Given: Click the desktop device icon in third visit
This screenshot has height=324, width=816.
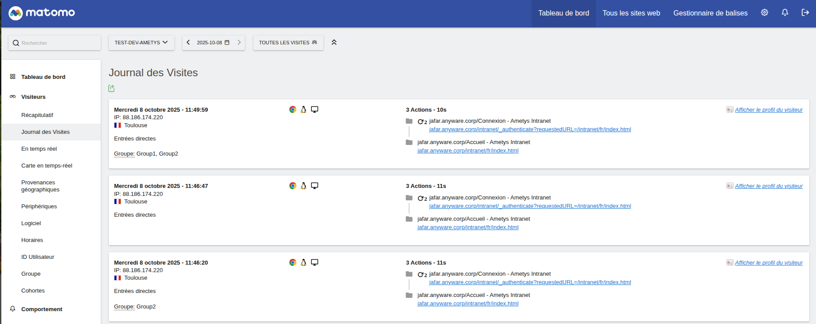Looking at the screenshot, I should 315,262.
